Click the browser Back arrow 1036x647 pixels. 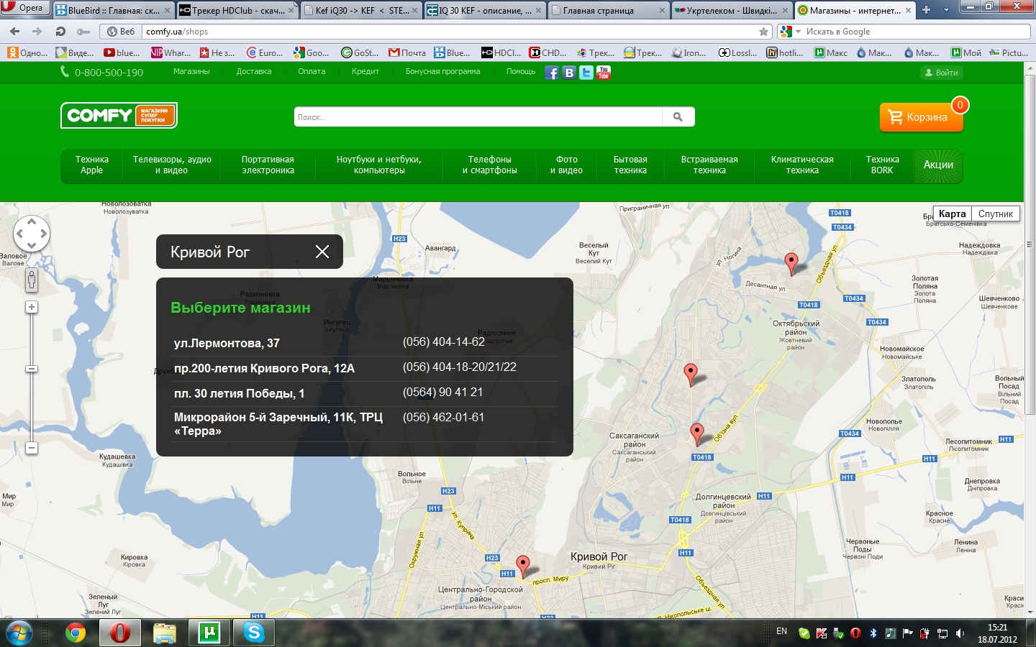click(15, 32)
